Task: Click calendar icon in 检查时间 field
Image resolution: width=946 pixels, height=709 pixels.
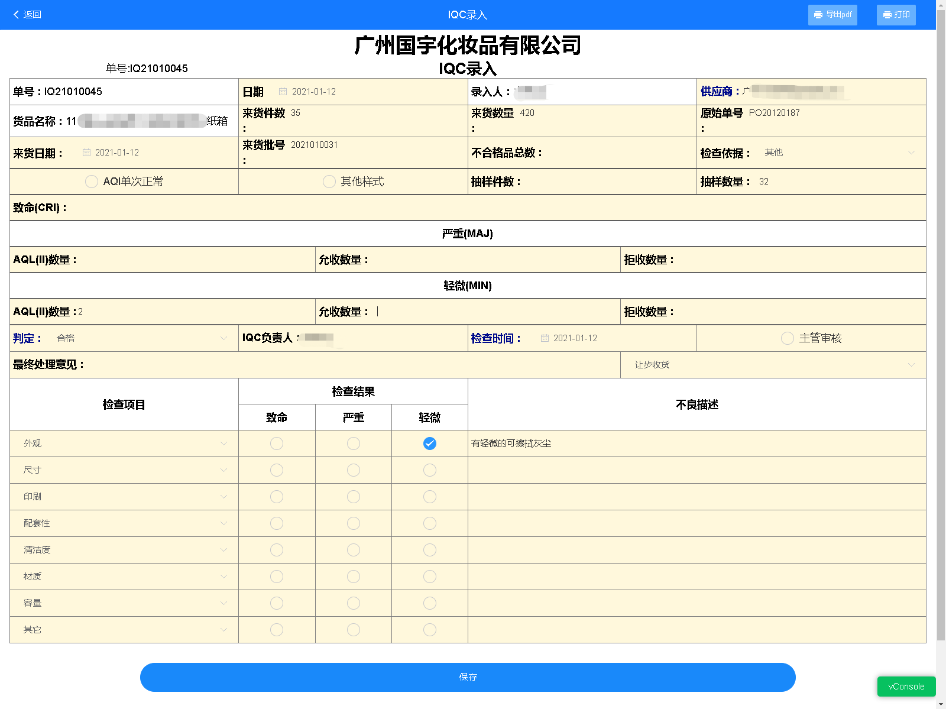Action: pyautogui.click(x=545, y=338)
